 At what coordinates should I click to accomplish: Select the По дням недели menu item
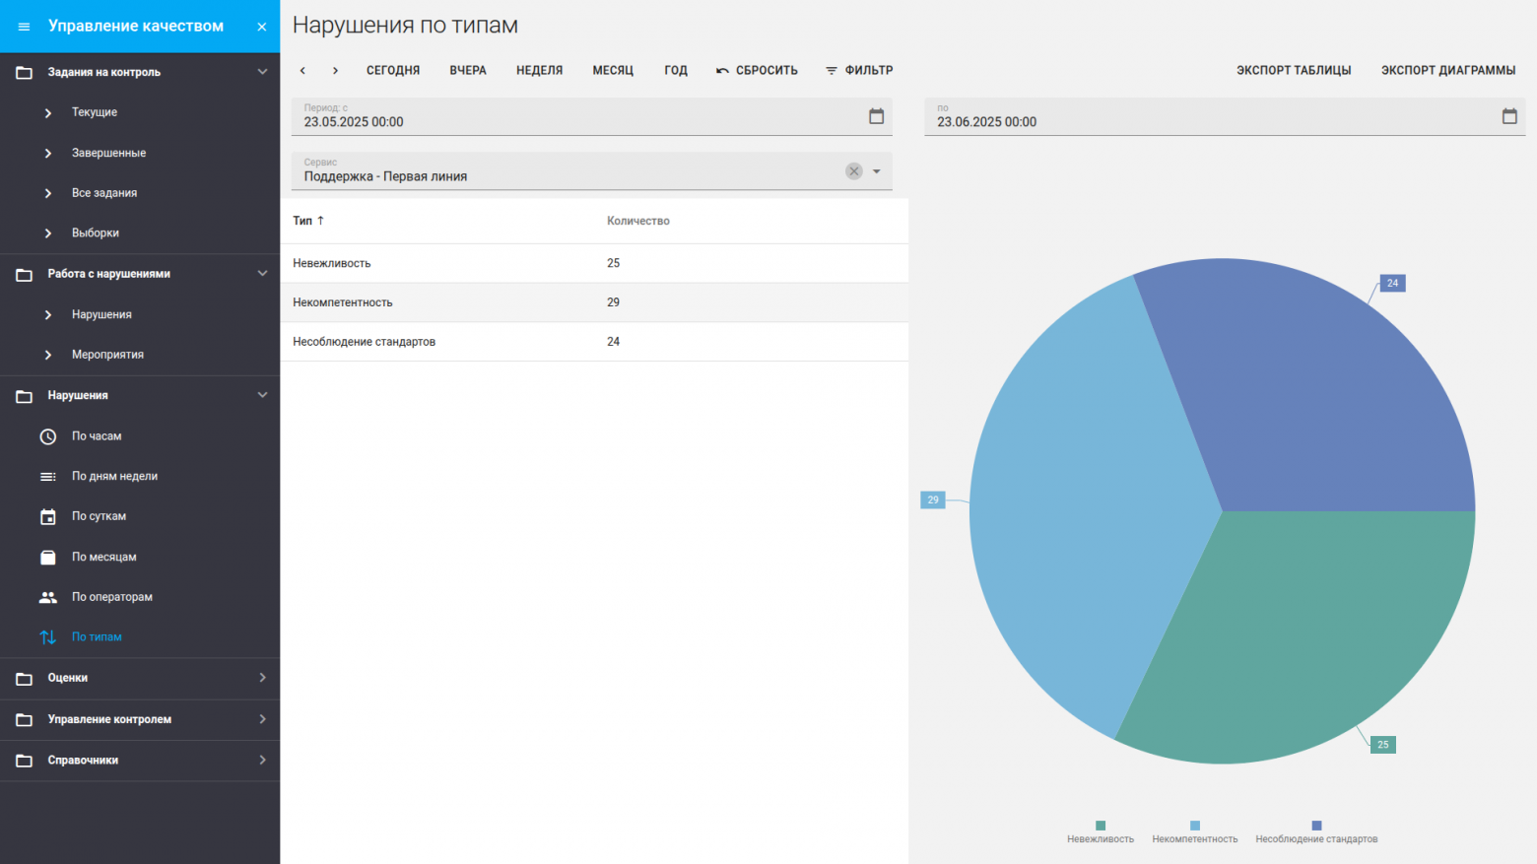(114, 477)
